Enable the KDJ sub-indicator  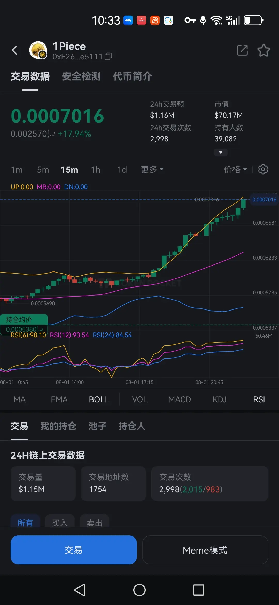(x=219, y=399)
